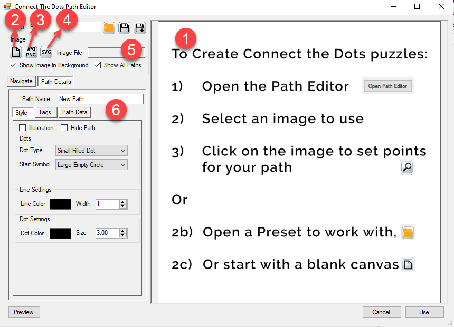Start a blank canvas via the page icon

(15, 51)
